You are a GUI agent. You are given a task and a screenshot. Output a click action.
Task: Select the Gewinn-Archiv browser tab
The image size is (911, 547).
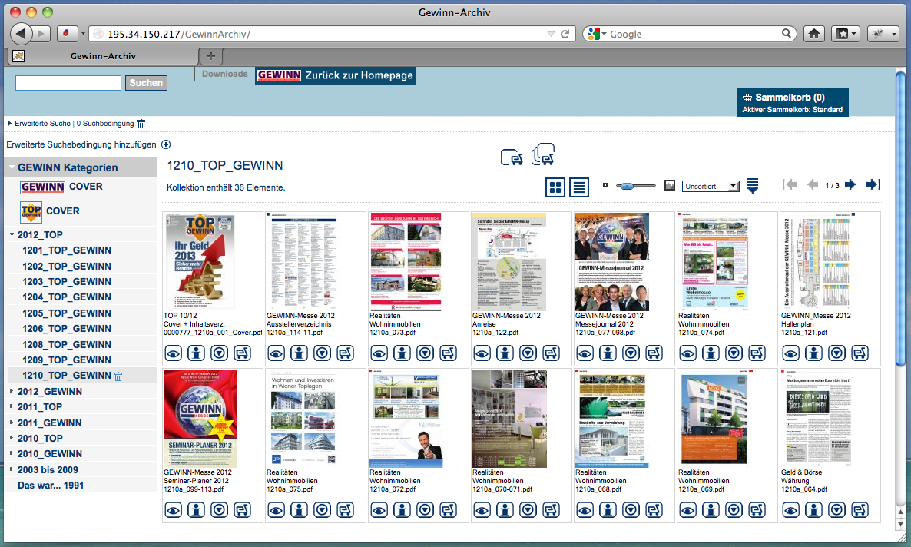[x=103, y=56]
